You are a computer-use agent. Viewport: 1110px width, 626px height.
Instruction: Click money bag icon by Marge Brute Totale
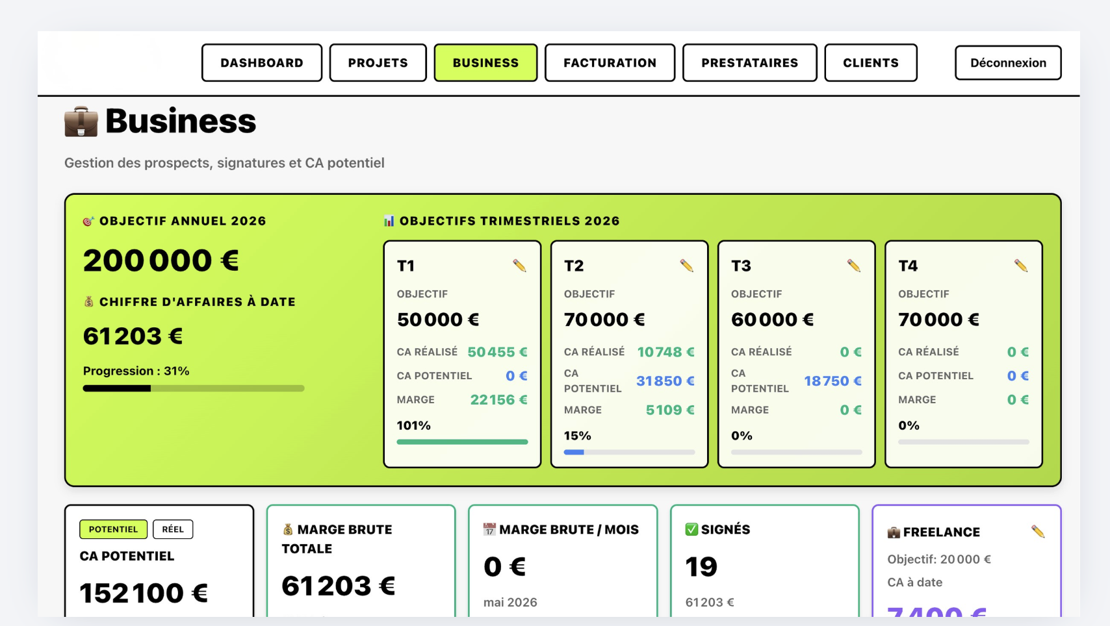click(288, 530)
